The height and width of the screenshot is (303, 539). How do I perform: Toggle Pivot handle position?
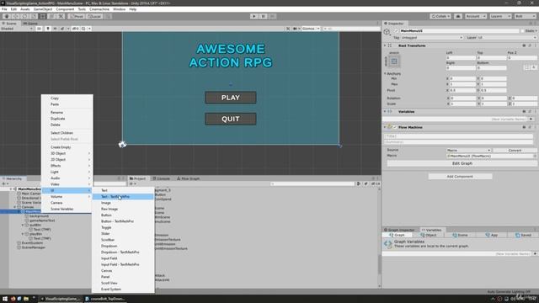click(77, 16)
